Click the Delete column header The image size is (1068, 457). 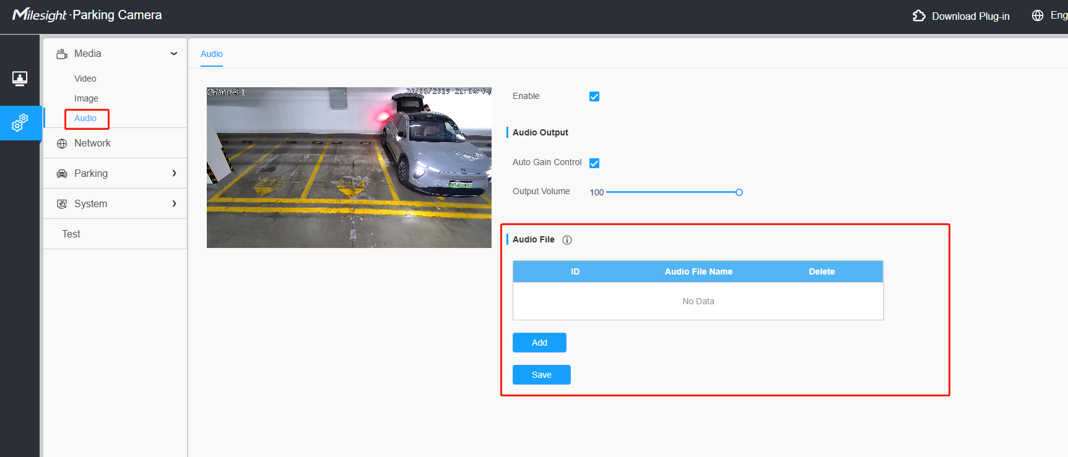click(x=822, y=271)
